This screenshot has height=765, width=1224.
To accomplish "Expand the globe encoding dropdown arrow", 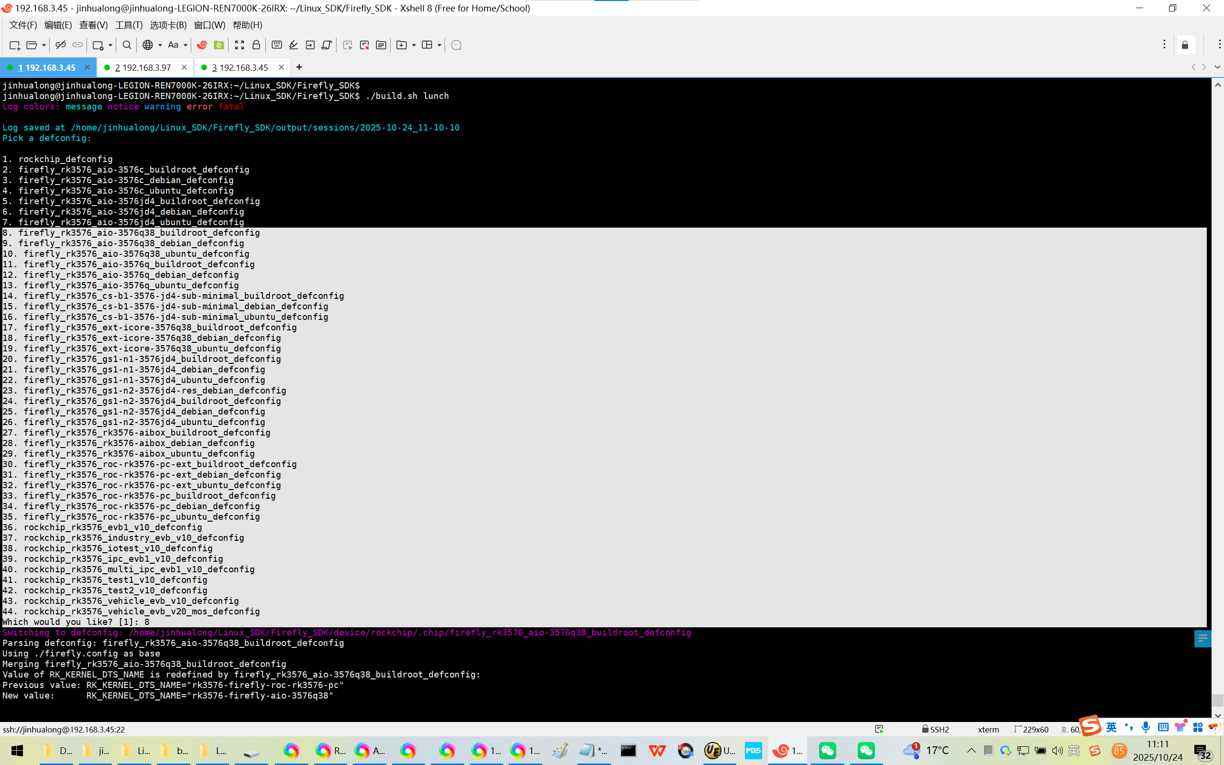I will (160, 45).
